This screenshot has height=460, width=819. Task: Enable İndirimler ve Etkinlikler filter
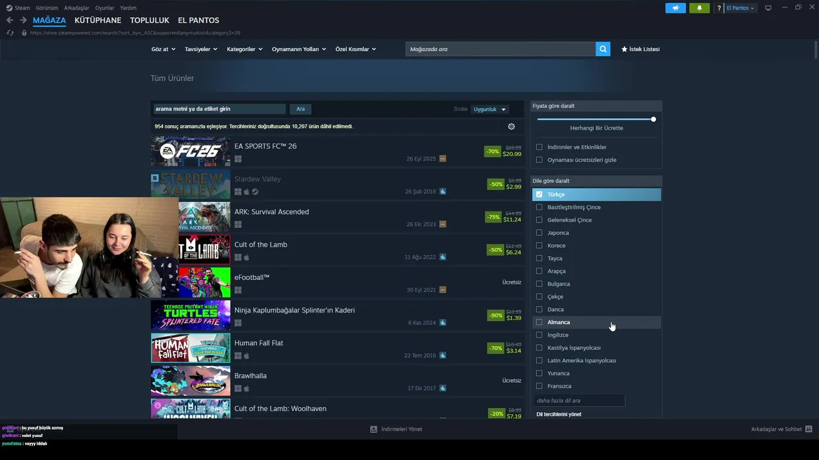pos(539,147)
